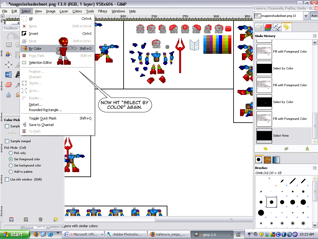Expand Microsoft Office taskbar group dropdown
This screenshot has width=318, height=239.
tap(102, 235)
